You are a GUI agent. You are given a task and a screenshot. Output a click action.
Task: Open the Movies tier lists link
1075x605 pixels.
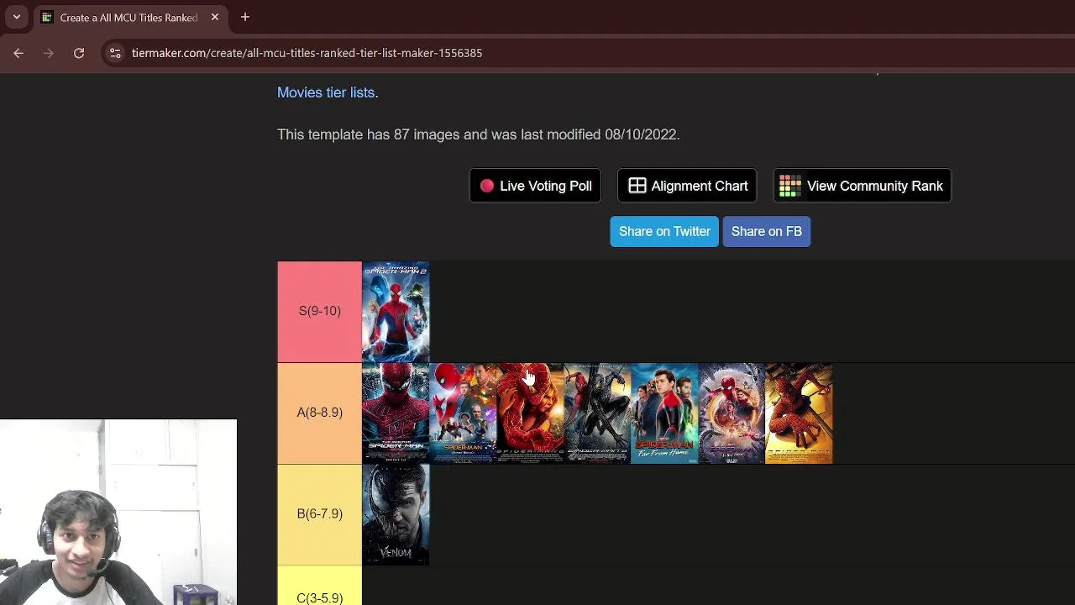click(326, 92)
